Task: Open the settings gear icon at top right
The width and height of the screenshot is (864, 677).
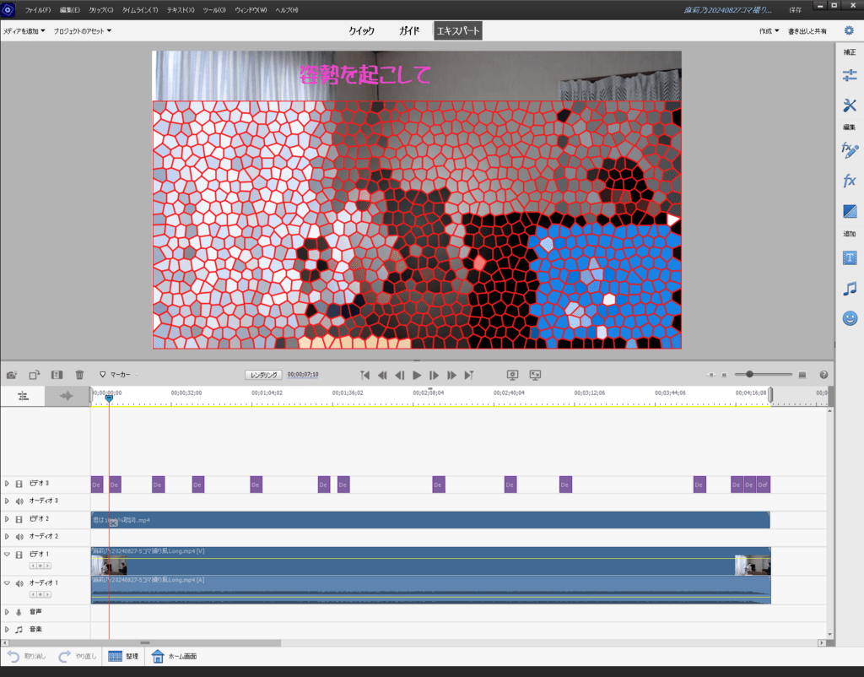Action: point(849,30)
